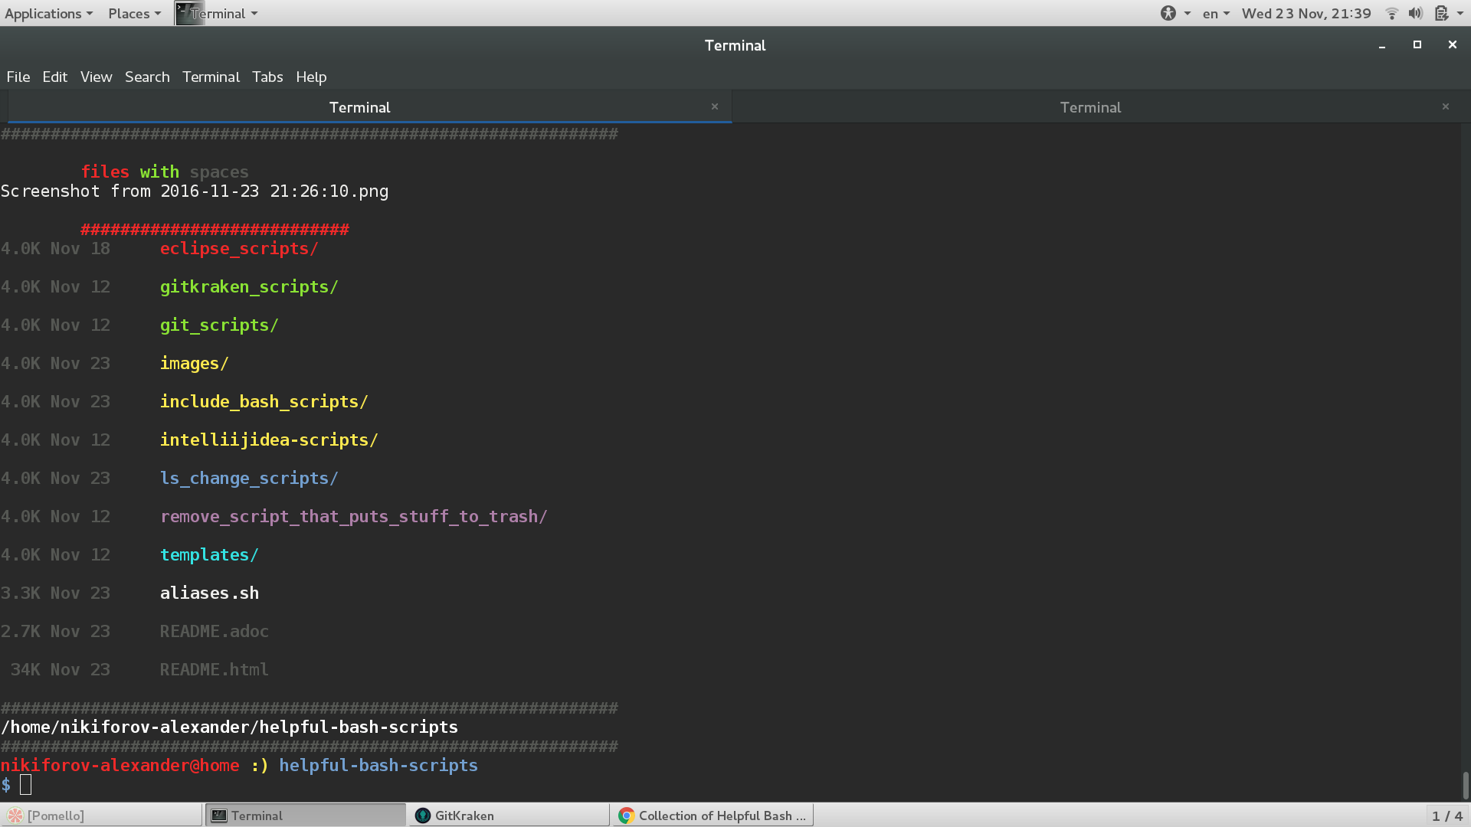Click the terminal vertical scrollbar
The height and width of the screenshot is (827, 1471).
click(x=1465, y=784)
